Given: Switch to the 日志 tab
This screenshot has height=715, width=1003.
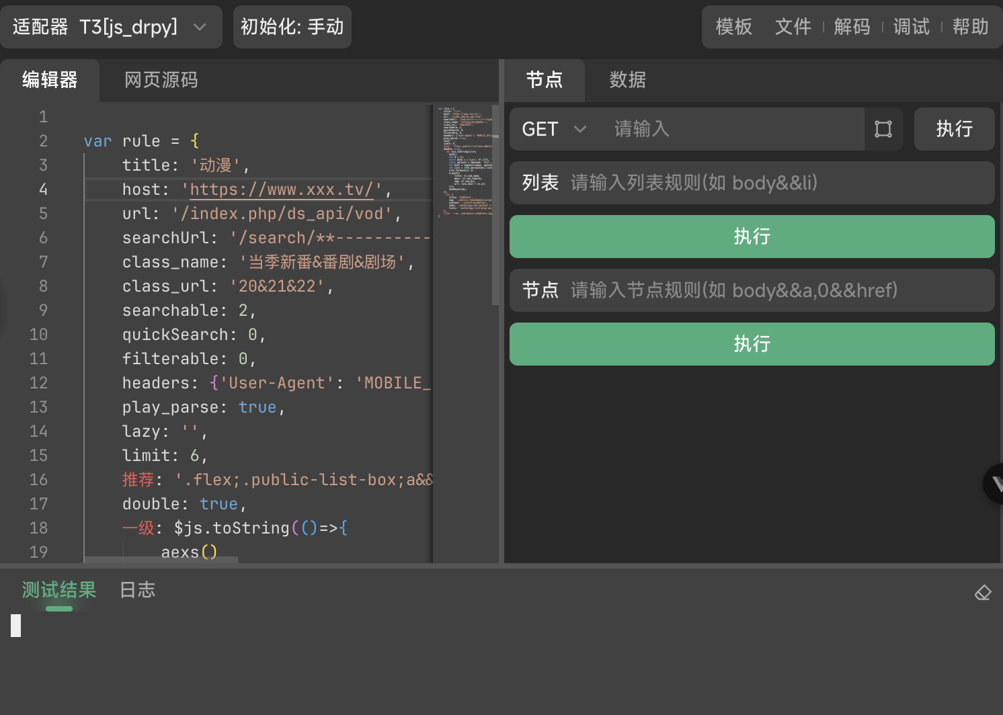Looking at the screenshot, I should (136, 589).
